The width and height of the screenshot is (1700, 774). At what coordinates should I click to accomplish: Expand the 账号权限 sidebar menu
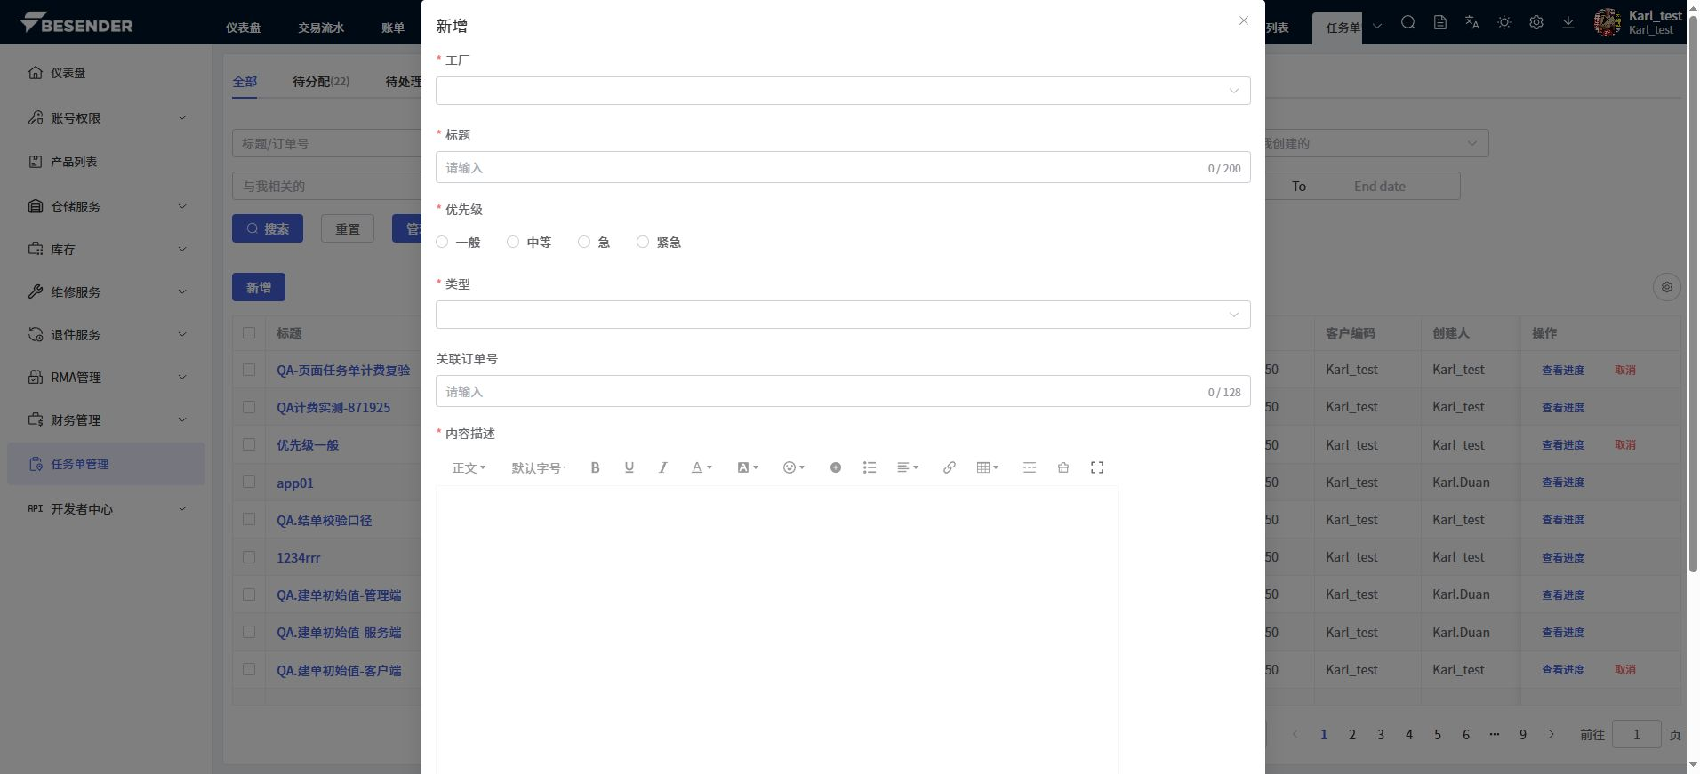[107, 118]
